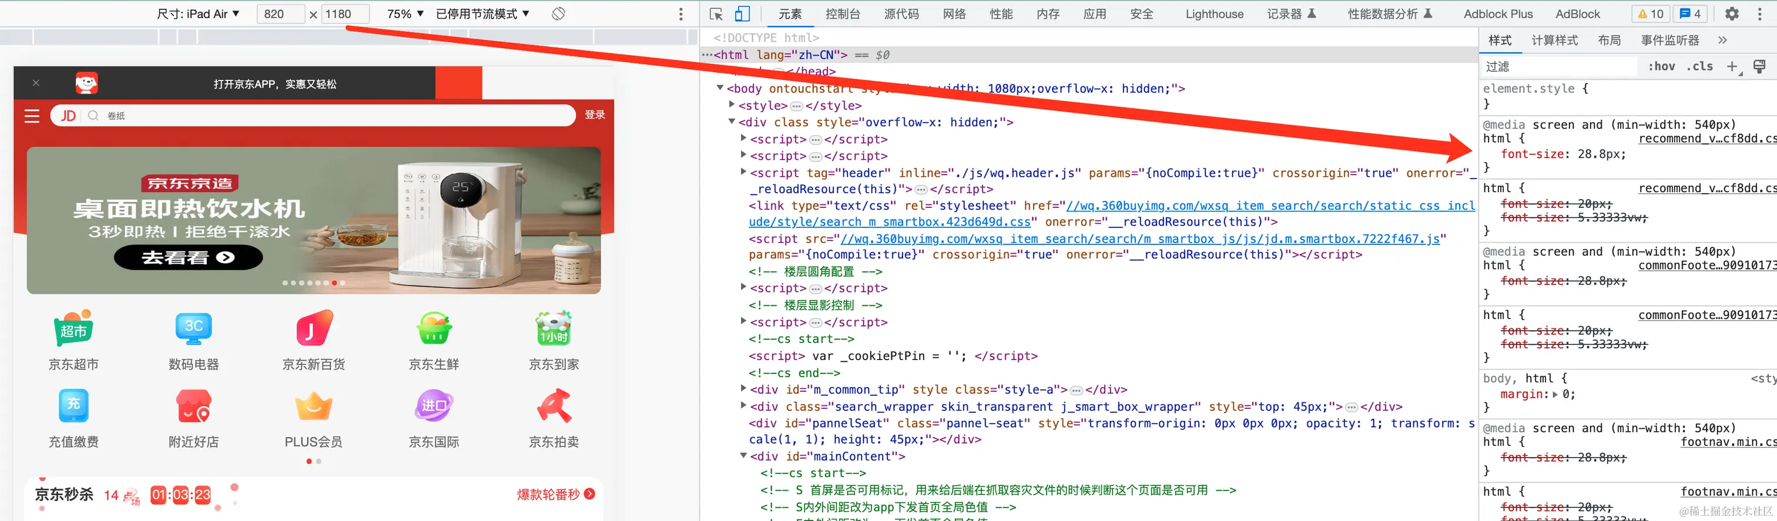Expand the style element node
Screen dimensions: 1777x521
click(x=732, y=105)
